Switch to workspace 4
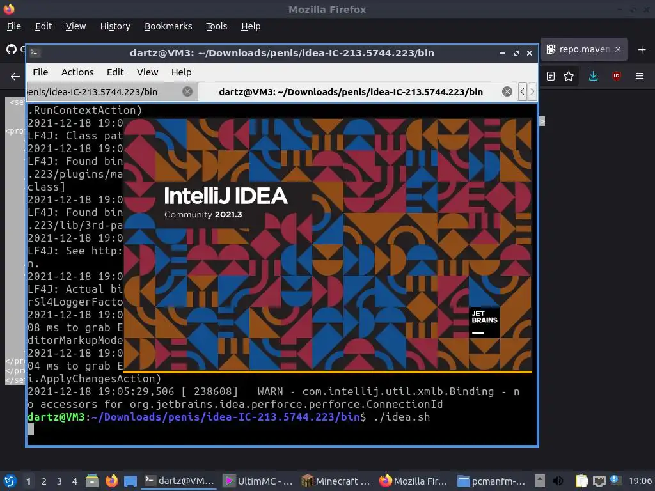Image resolution: width=655 pixels, height=491 pixels. (x=75, y=481)
